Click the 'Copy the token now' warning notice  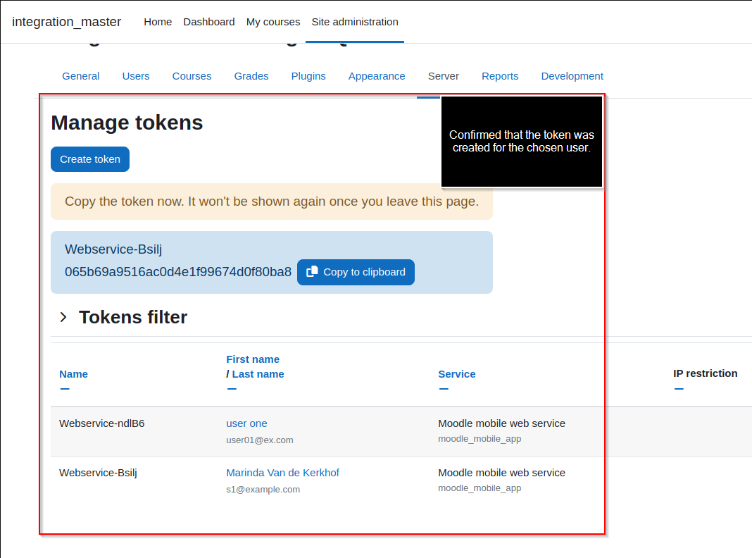[272, 201]
